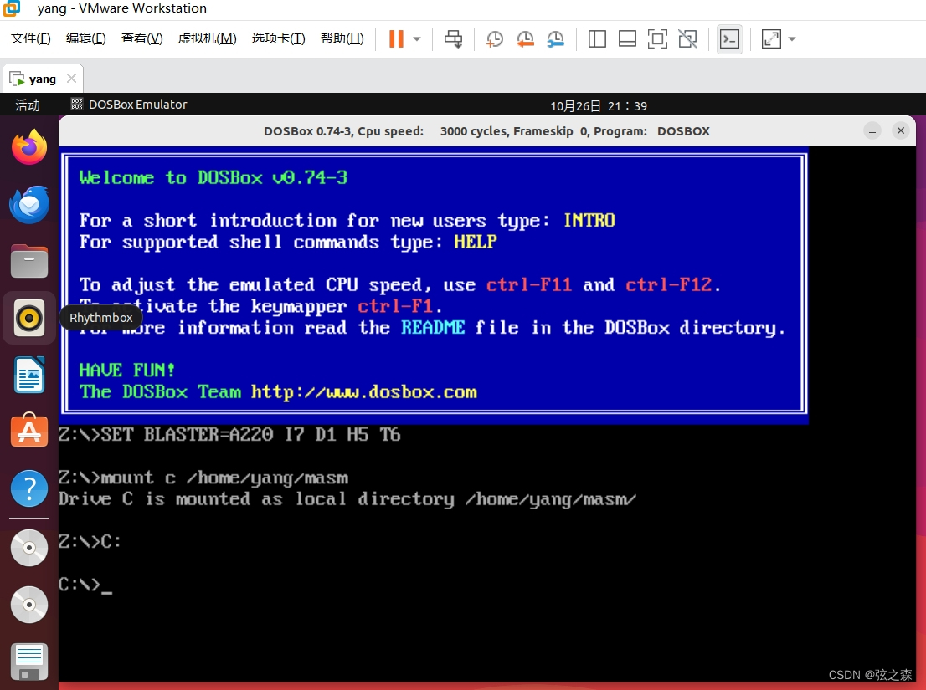Viewport: 926px width, 690px height.
Task: Click the C:\> command prompt line
Action: tap(85, 585)
